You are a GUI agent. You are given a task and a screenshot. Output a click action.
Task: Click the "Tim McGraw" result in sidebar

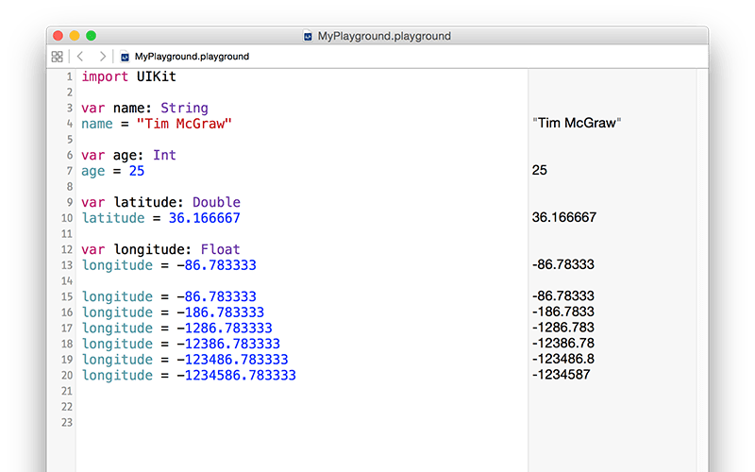pyautogui.click(x=577, y=123)
